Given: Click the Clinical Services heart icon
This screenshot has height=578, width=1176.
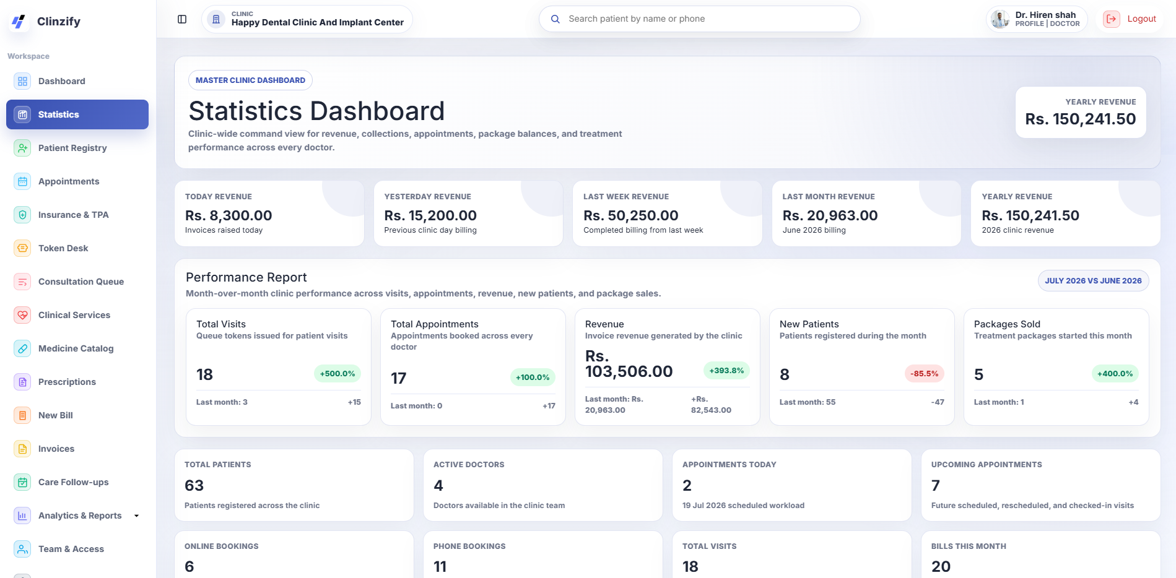Looking at the screenshot, I should point(22,315).
